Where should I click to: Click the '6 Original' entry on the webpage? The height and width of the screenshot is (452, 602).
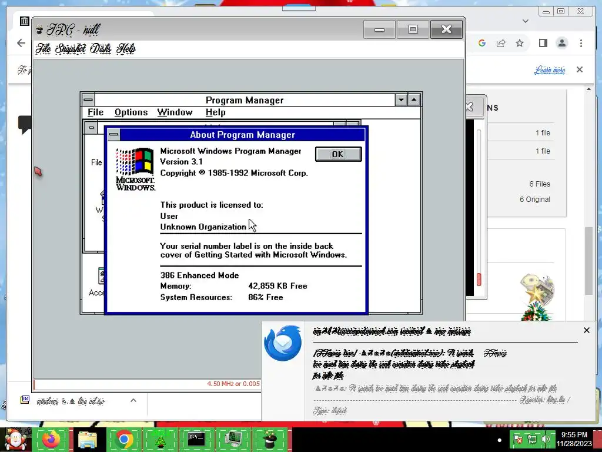(535, 200)
